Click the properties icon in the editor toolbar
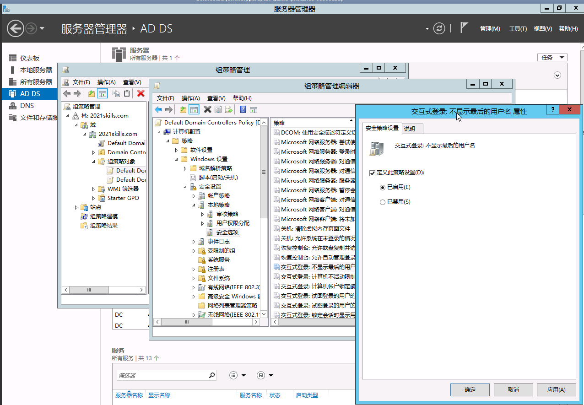Viewport: 584px width, 405px height. click(218, 109)
